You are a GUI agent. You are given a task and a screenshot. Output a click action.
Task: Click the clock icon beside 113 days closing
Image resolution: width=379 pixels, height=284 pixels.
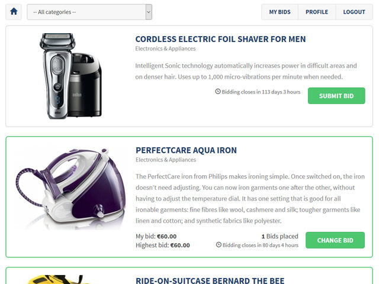218,92
